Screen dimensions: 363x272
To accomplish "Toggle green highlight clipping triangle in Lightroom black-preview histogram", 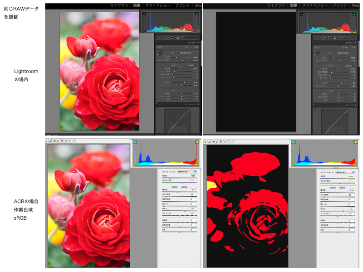I will coord(354,14).
